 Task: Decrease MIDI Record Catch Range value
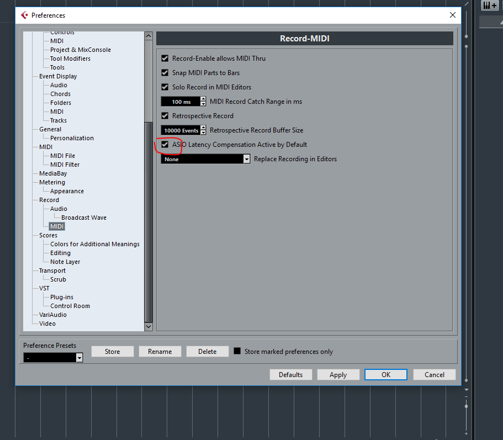click(203, 104)
